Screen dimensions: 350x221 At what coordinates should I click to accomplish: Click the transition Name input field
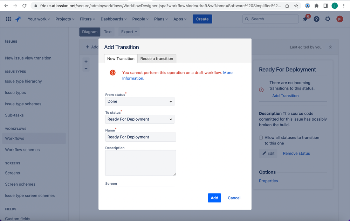140,137
